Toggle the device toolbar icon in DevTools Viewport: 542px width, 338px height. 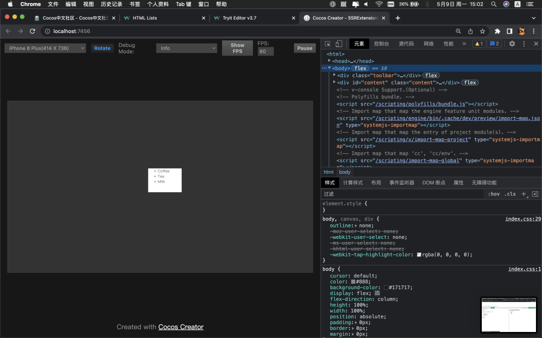tap(339, 44)
